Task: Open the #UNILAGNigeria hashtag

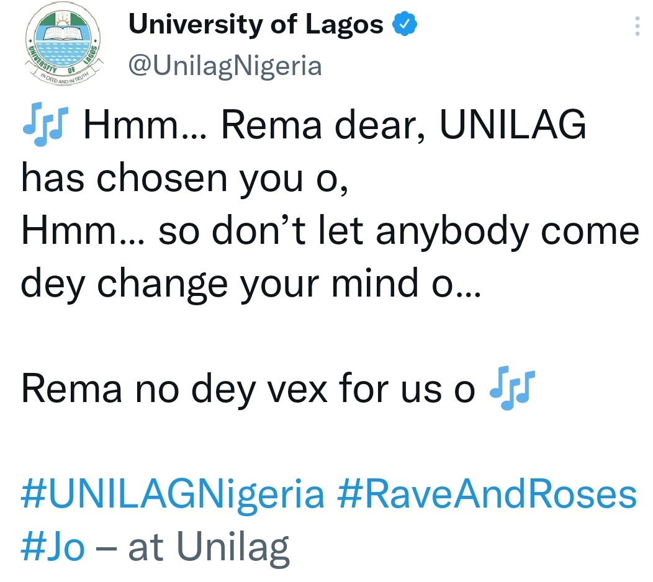Action: click(x=173, y=495)
